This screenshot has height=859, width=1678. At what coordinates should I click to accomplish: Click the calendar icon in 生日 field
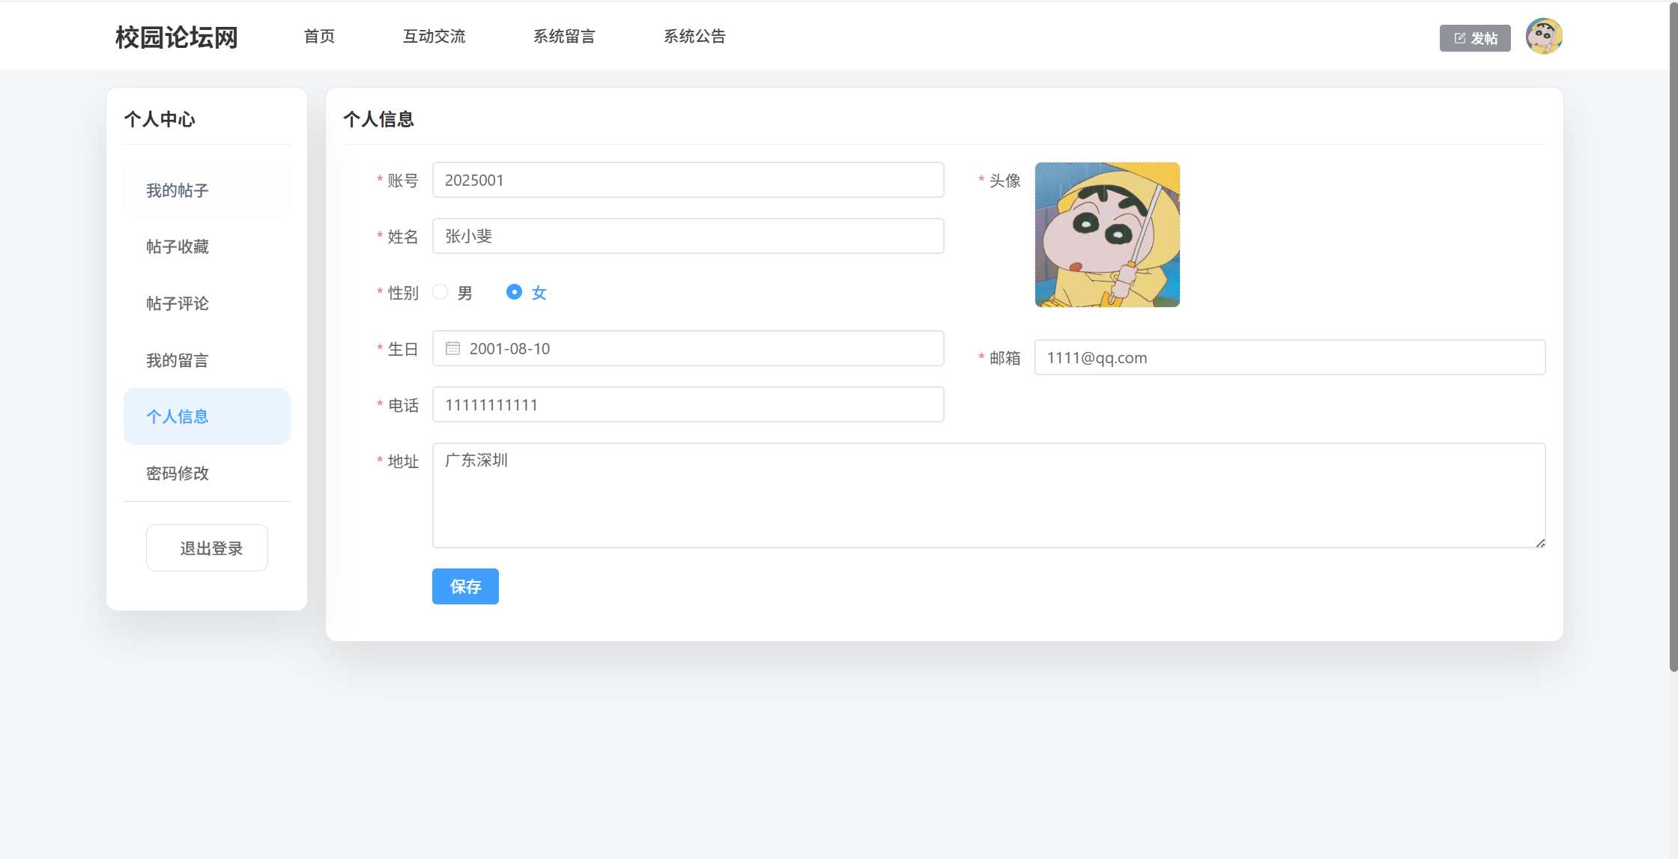pyautogui.click(x=452, y=348)
